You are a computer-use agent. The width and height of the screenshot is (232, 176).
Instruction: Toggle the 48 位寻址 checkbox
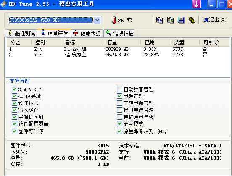pyautogui.click(x=14, y=96)
